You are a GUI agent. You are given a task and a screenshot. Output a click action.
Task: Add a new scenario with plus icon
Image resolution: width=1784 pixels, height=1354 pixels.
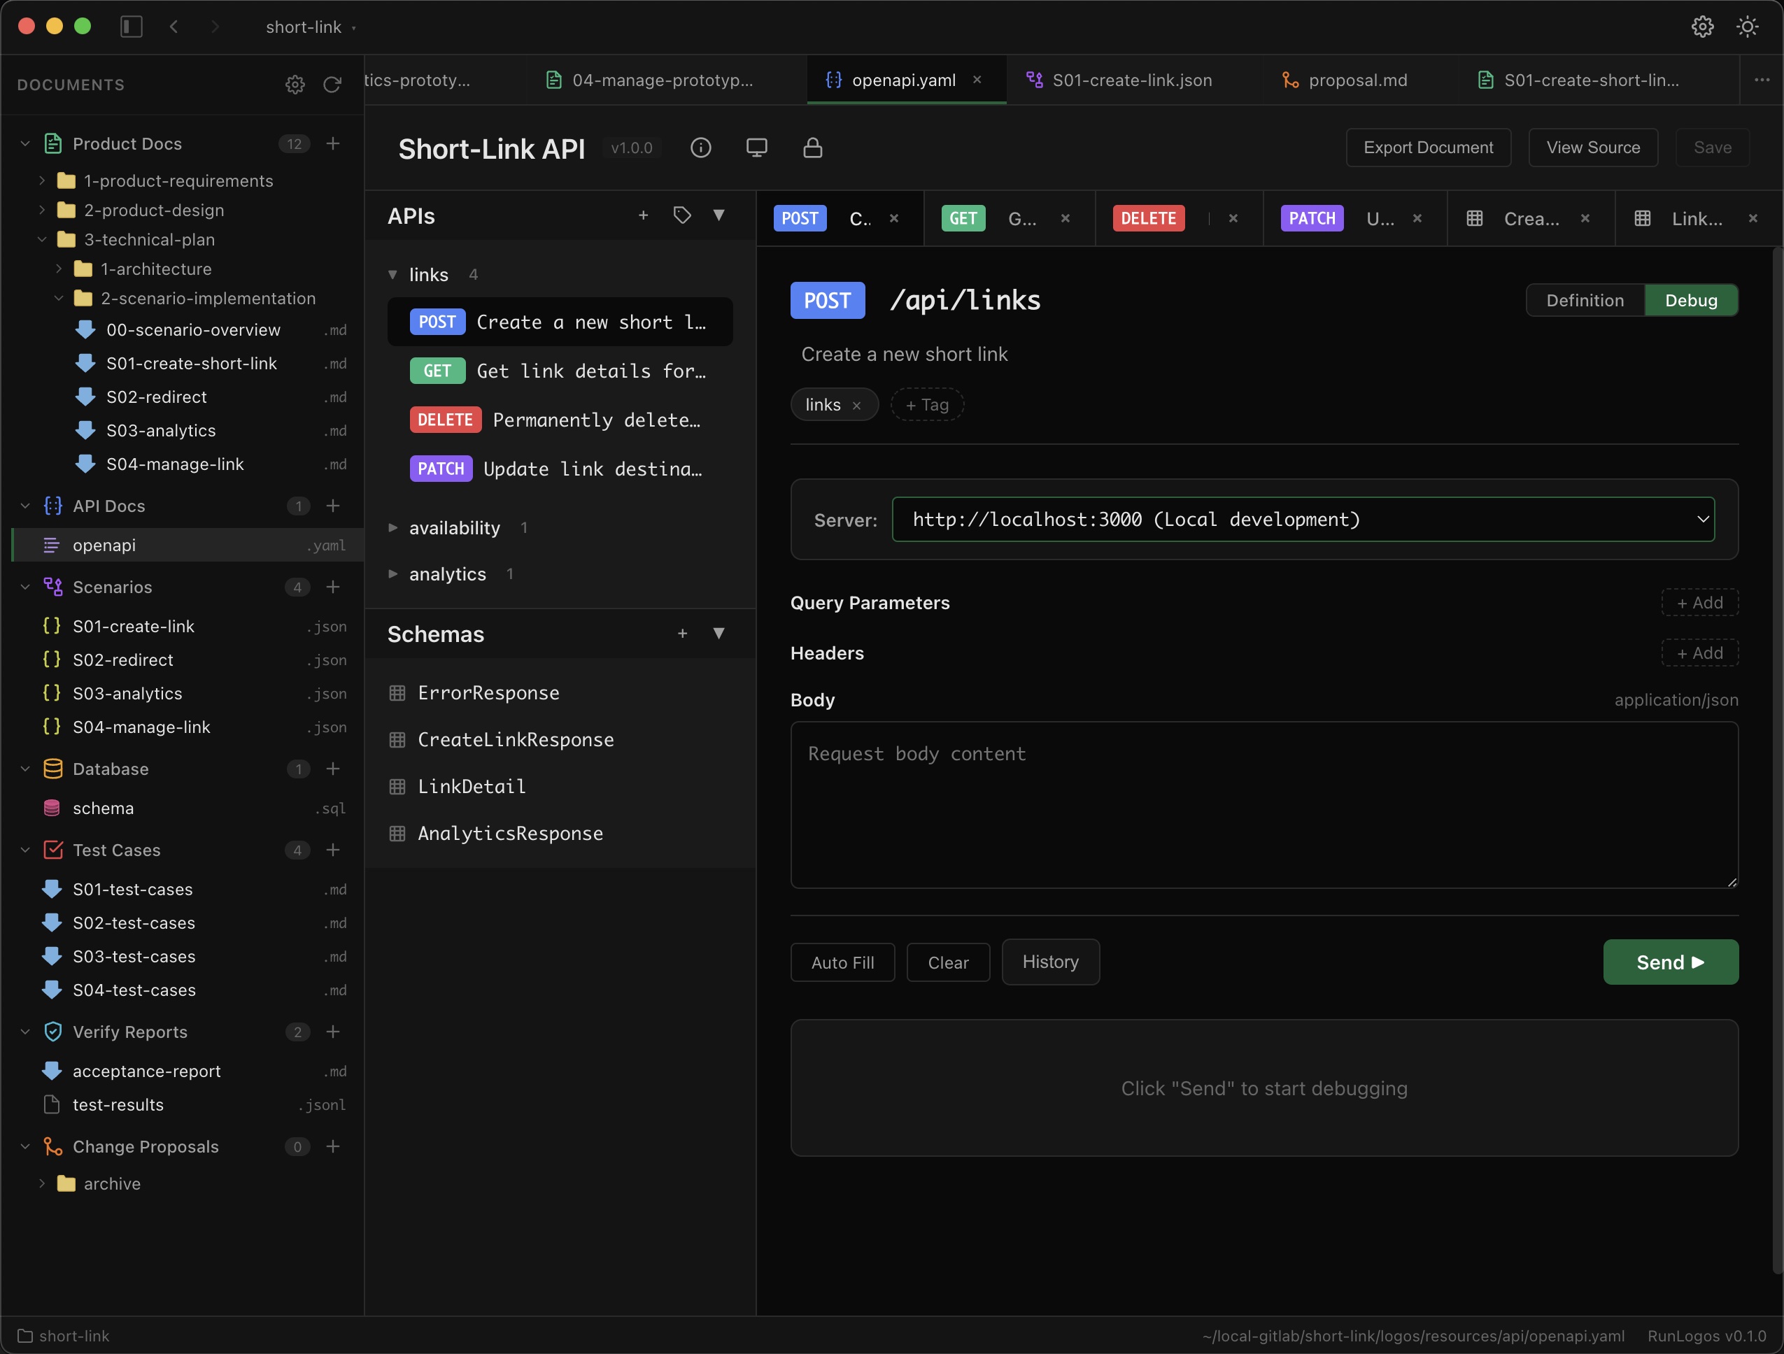click(333, 587)
